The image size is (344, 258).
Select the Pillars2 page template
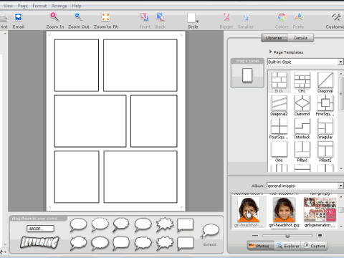coord(325,152)
